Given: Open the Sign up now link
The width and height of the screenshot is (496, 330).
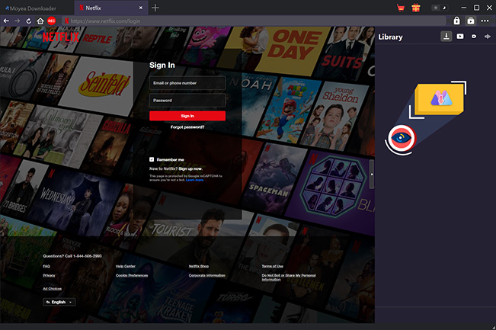Looking at the screenshot, I should tap(190, 168).
